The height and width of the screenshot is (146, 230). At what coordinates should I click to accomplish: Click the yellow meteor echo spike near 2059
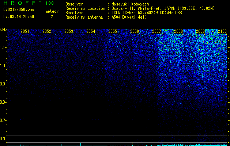(214, 143)
